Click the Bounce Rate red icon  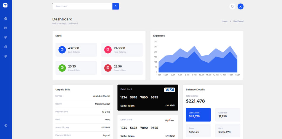coord(108,68)
